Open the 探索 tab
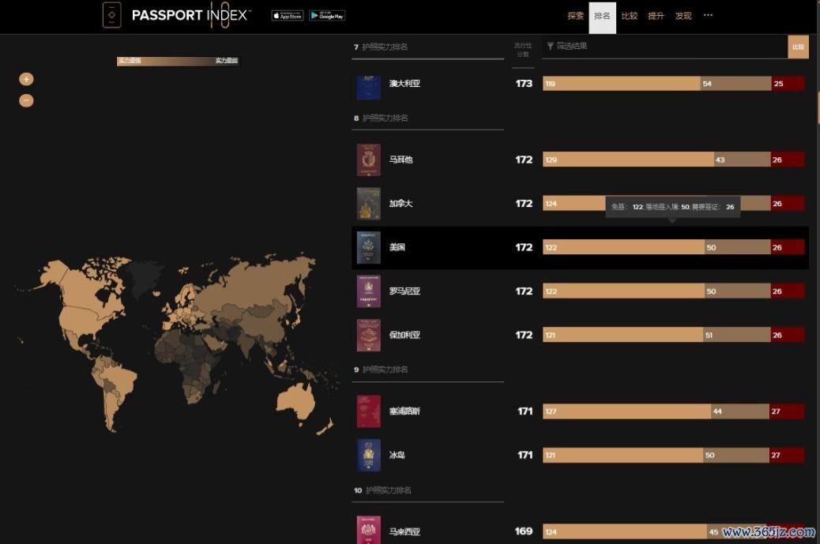 click(x=575, y=16)
